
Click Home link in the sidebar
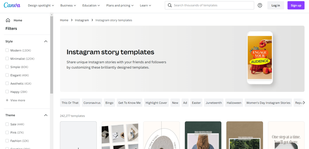coord(18,20)
